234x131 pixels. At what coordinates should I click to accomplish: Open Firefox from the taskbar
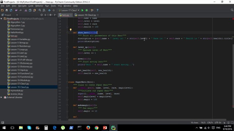(88, 128)
